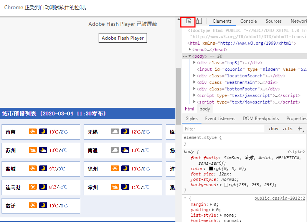Screen dimensions: 307x222
Task: Open the Xuzhou city forecast
Action: (x=123, y=169)
